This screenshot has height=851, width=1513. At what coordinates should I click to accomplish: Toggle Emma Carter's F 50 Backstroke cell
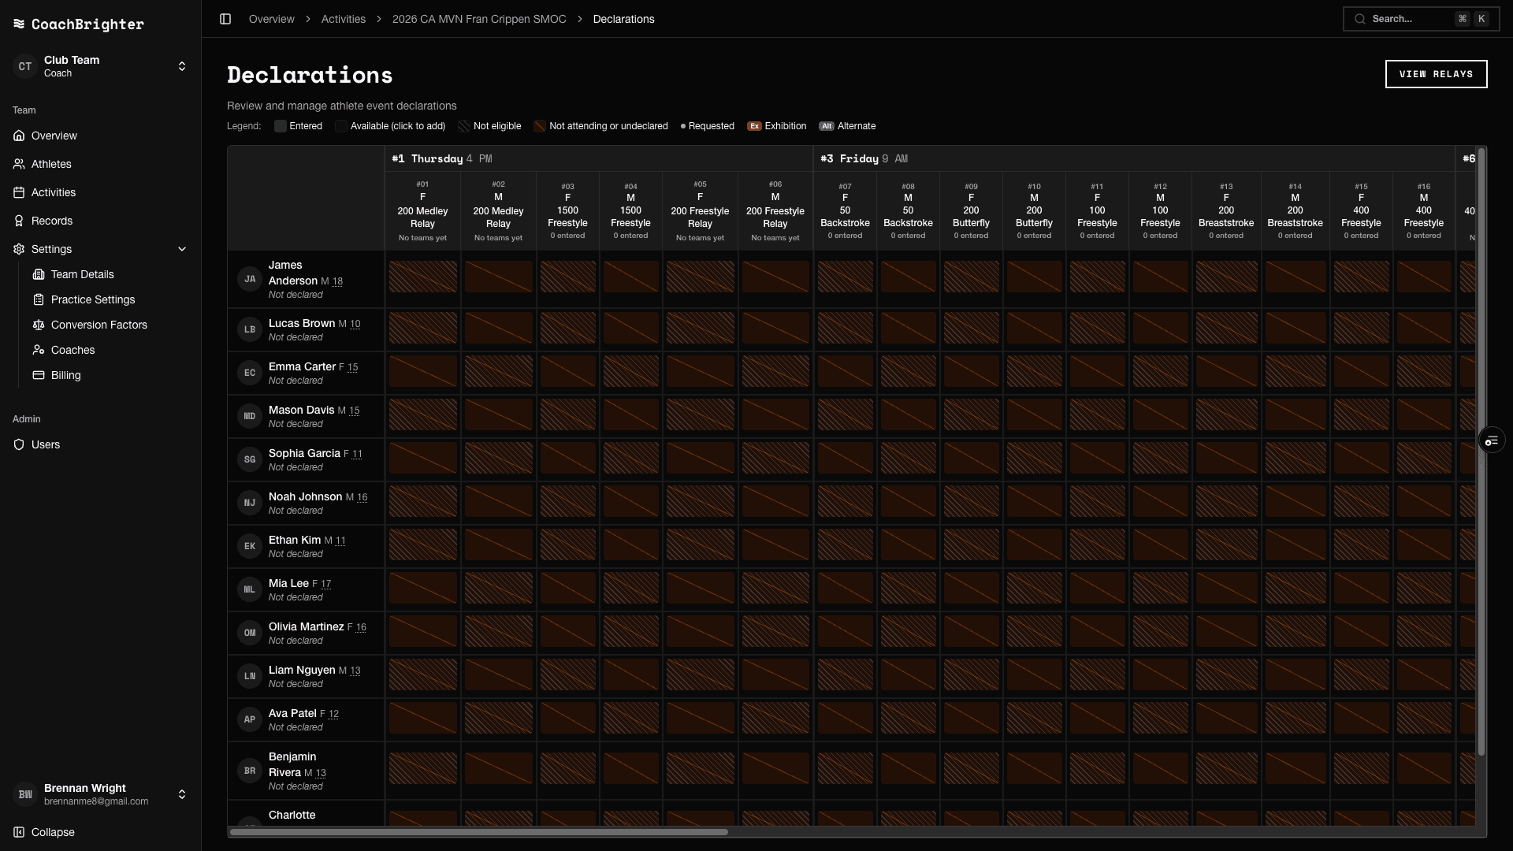(x=845, y=371)
